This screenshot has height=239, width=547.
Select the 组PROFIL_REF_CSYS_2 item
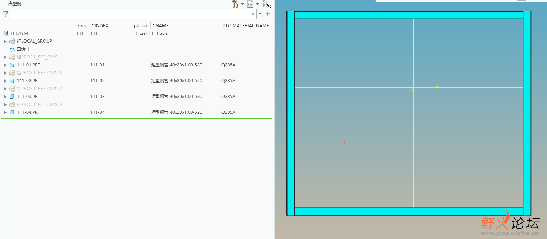(39, 89)
